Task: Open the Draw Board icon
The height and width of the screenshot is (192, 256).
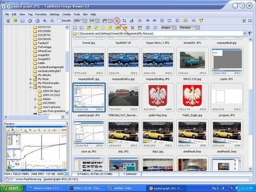Action: click(x=131, y=21)
